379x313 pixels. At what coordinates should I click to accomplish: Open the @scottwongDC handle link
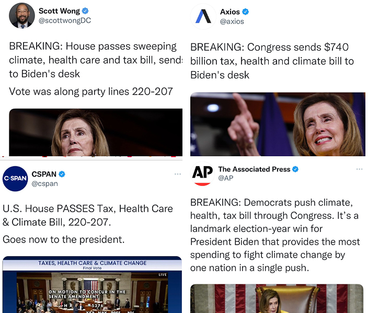pos(65,20)
